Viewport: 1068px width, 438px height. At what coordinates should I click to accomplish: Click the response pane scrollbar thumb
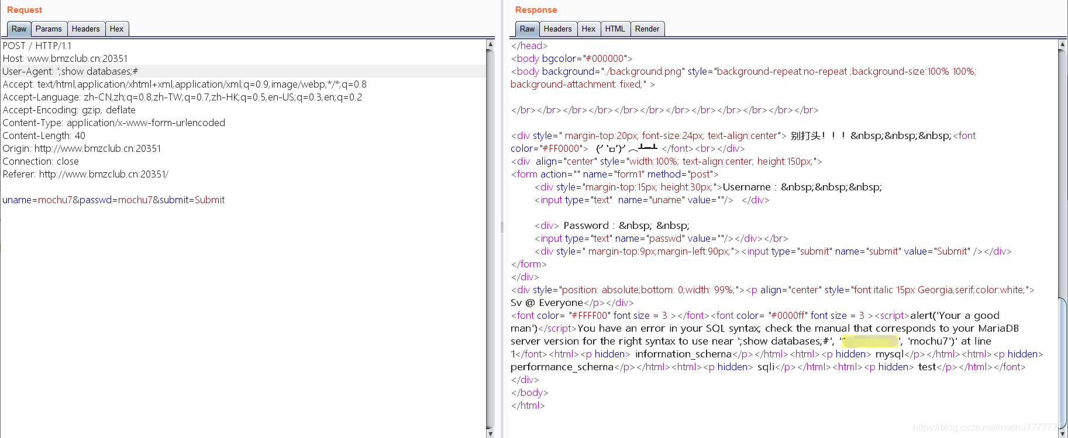[x=1062, y=362]
